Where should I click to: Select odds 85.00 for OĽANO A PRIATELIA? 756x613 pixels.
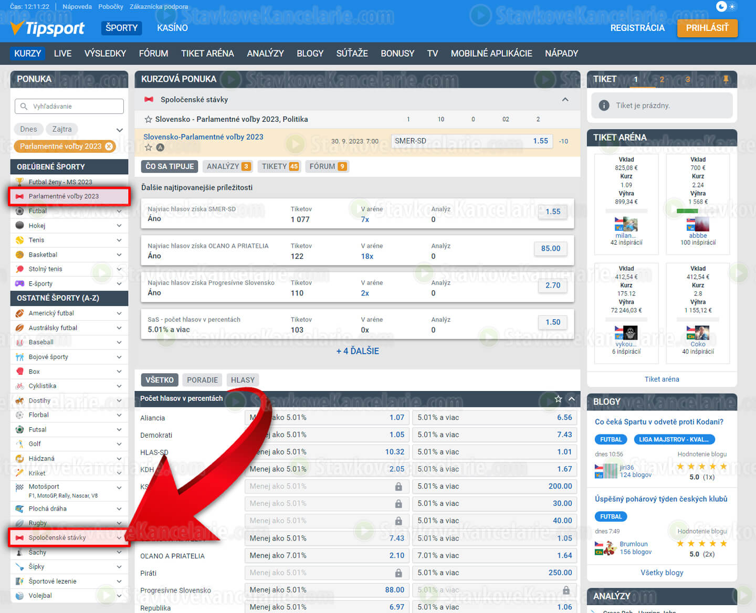tap(550, 248)
